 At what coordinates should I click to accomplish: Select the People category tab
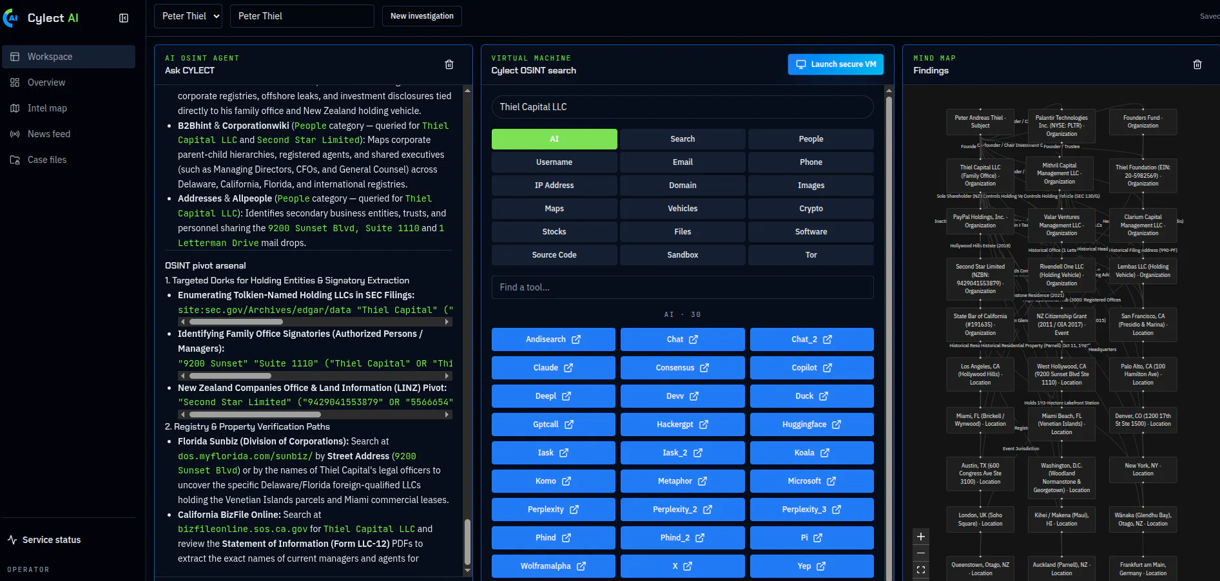click(x=811, y=139)
